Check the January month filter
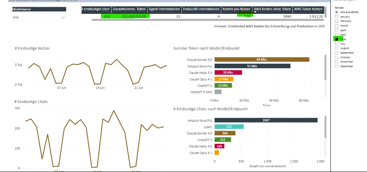Image resolution: width=367 pixels, height=172 pixels. tap(336, 17)
